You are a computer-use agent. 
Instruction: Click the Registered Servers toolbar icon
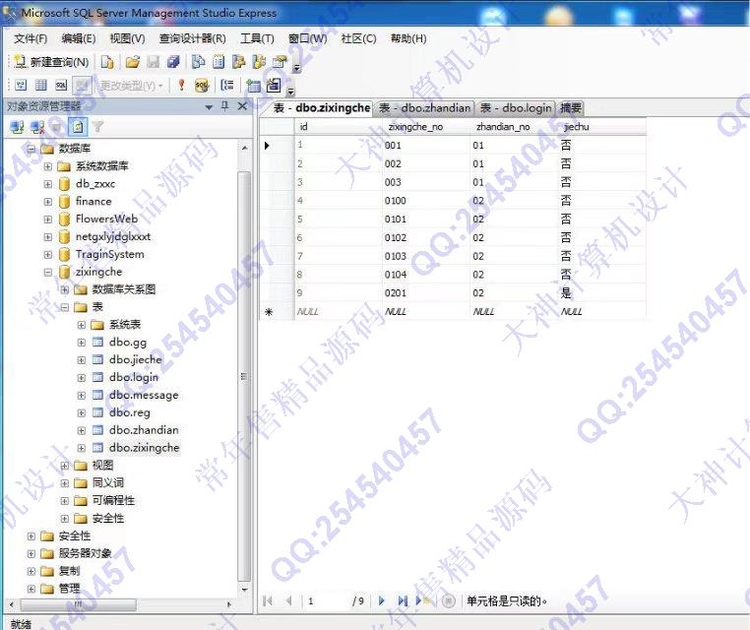coord(198,62)
